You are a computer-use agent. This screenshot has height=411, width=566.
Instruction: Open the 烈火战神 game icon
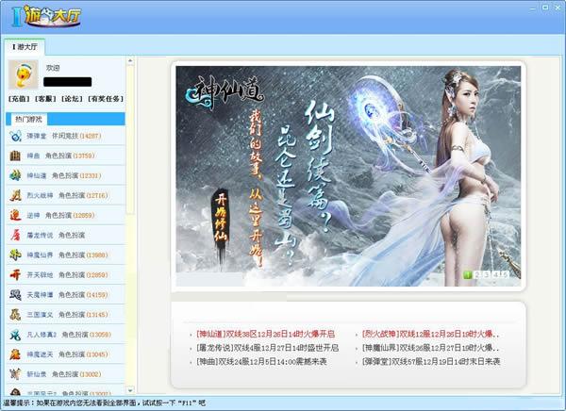[15, 195]
